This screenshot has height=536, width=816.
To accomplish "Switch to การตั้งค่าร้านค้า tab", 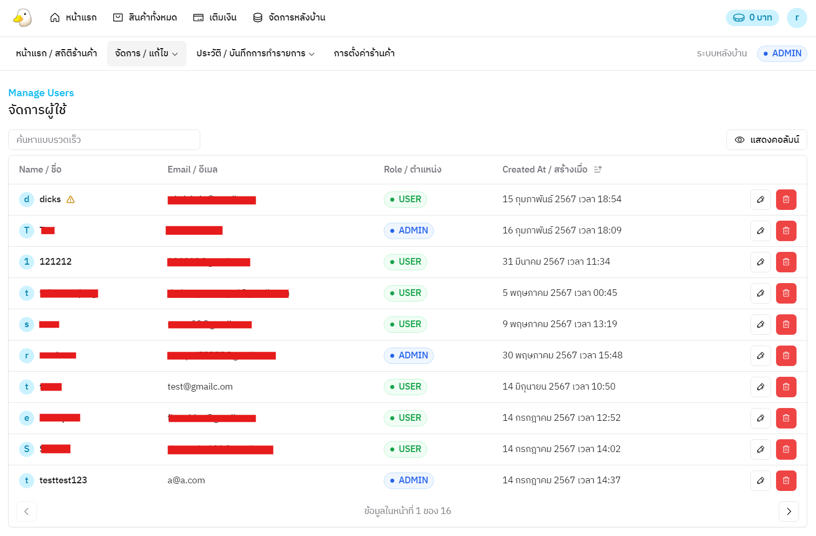I will pyautogui.click(x=364, y=54).
